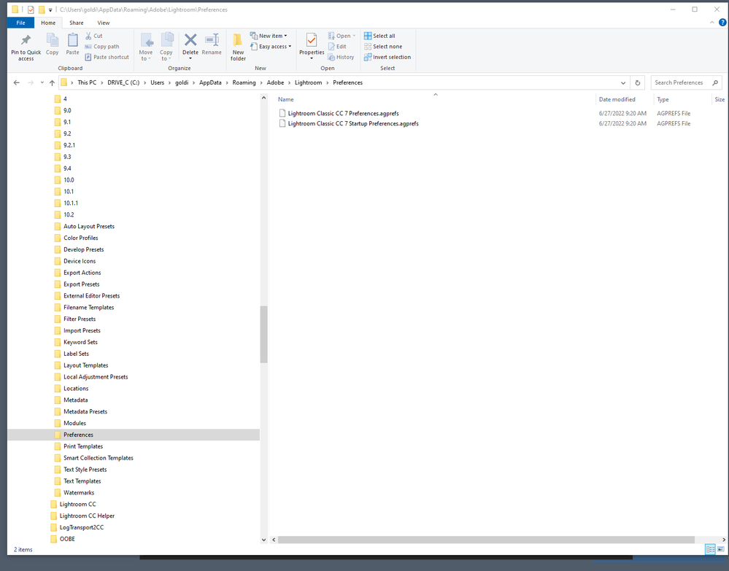Click AppData in the breadcrumb path
The image size is (729, 571).
click(x=210, y=82)
